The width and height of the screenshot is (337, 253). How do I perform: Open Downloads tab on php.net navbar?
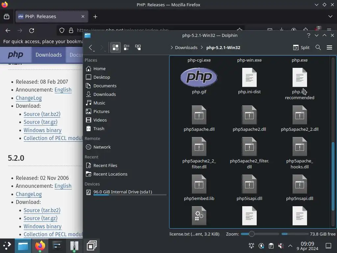point(49,55)
